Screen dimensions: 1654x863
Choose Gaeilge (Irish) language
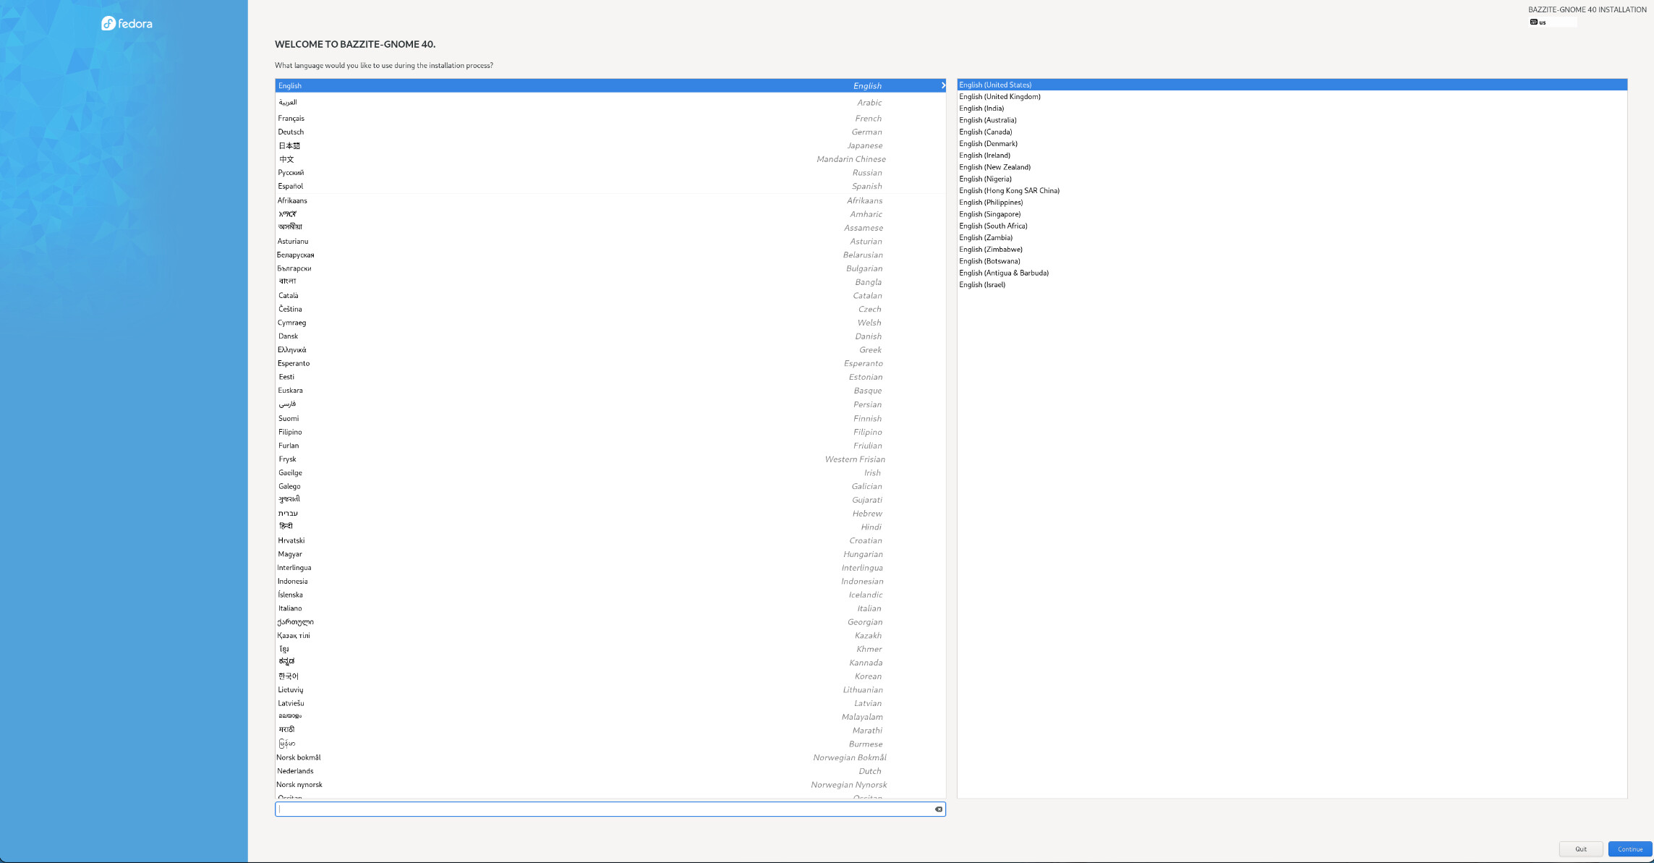(610, 472)
